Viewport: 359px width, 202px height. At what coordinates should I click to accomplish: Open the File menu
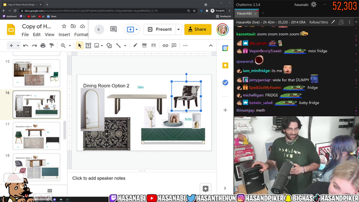click(25, 35)
